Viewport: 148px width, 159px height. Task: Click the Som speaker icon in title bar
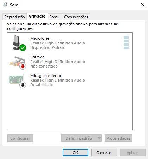pyautogui.click(x=5, y=5)
